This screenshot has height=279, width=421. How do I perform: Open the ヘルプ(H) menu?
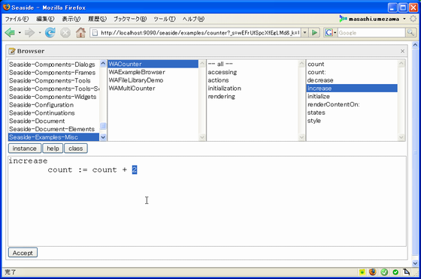(193, 19)
